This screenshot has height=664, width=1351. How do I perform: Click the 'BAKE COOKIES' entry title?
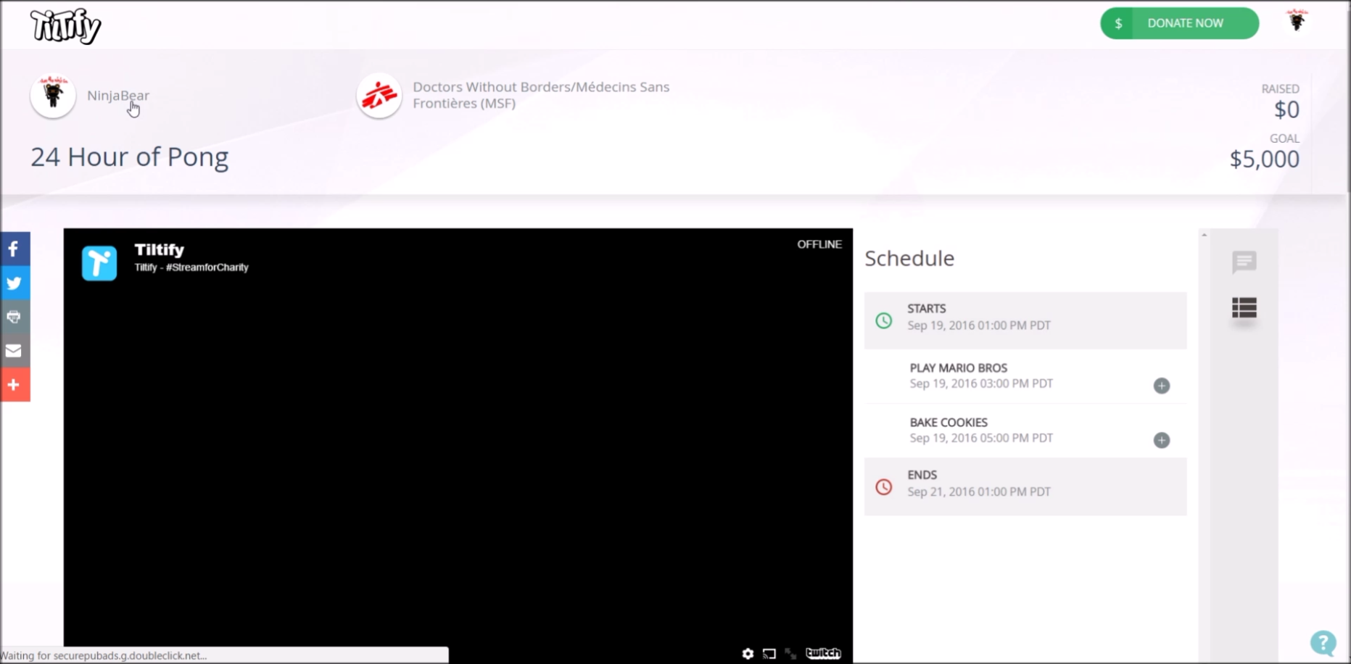click(x=949, y=423)
